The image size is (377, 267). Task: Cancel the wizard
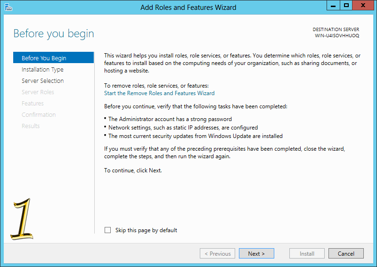coord(346,253)
